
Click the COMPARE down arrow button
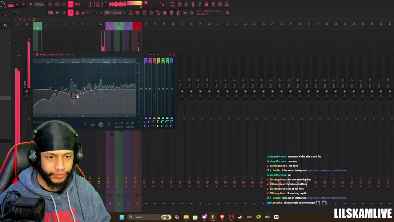(x=127, y=124)
